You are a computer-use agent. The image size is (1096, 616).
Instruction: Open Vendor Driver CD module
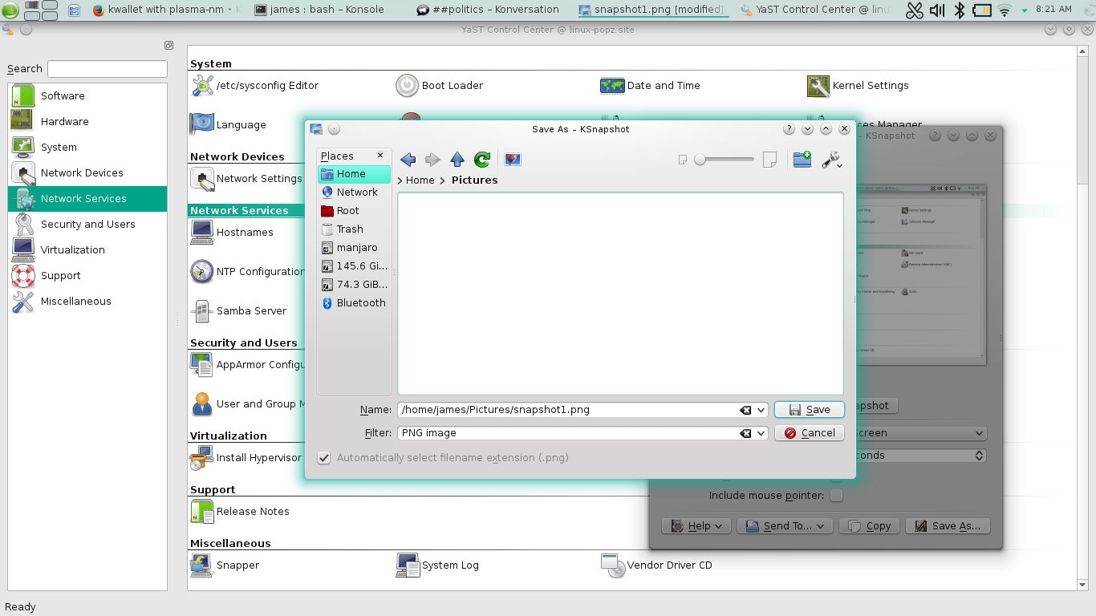click(657, 565)
